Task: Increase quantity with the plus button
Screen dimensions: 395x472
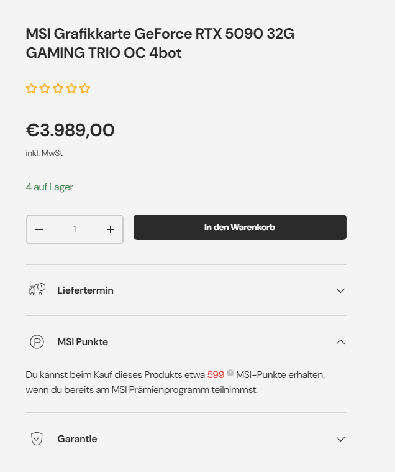Action: (111, 229)
